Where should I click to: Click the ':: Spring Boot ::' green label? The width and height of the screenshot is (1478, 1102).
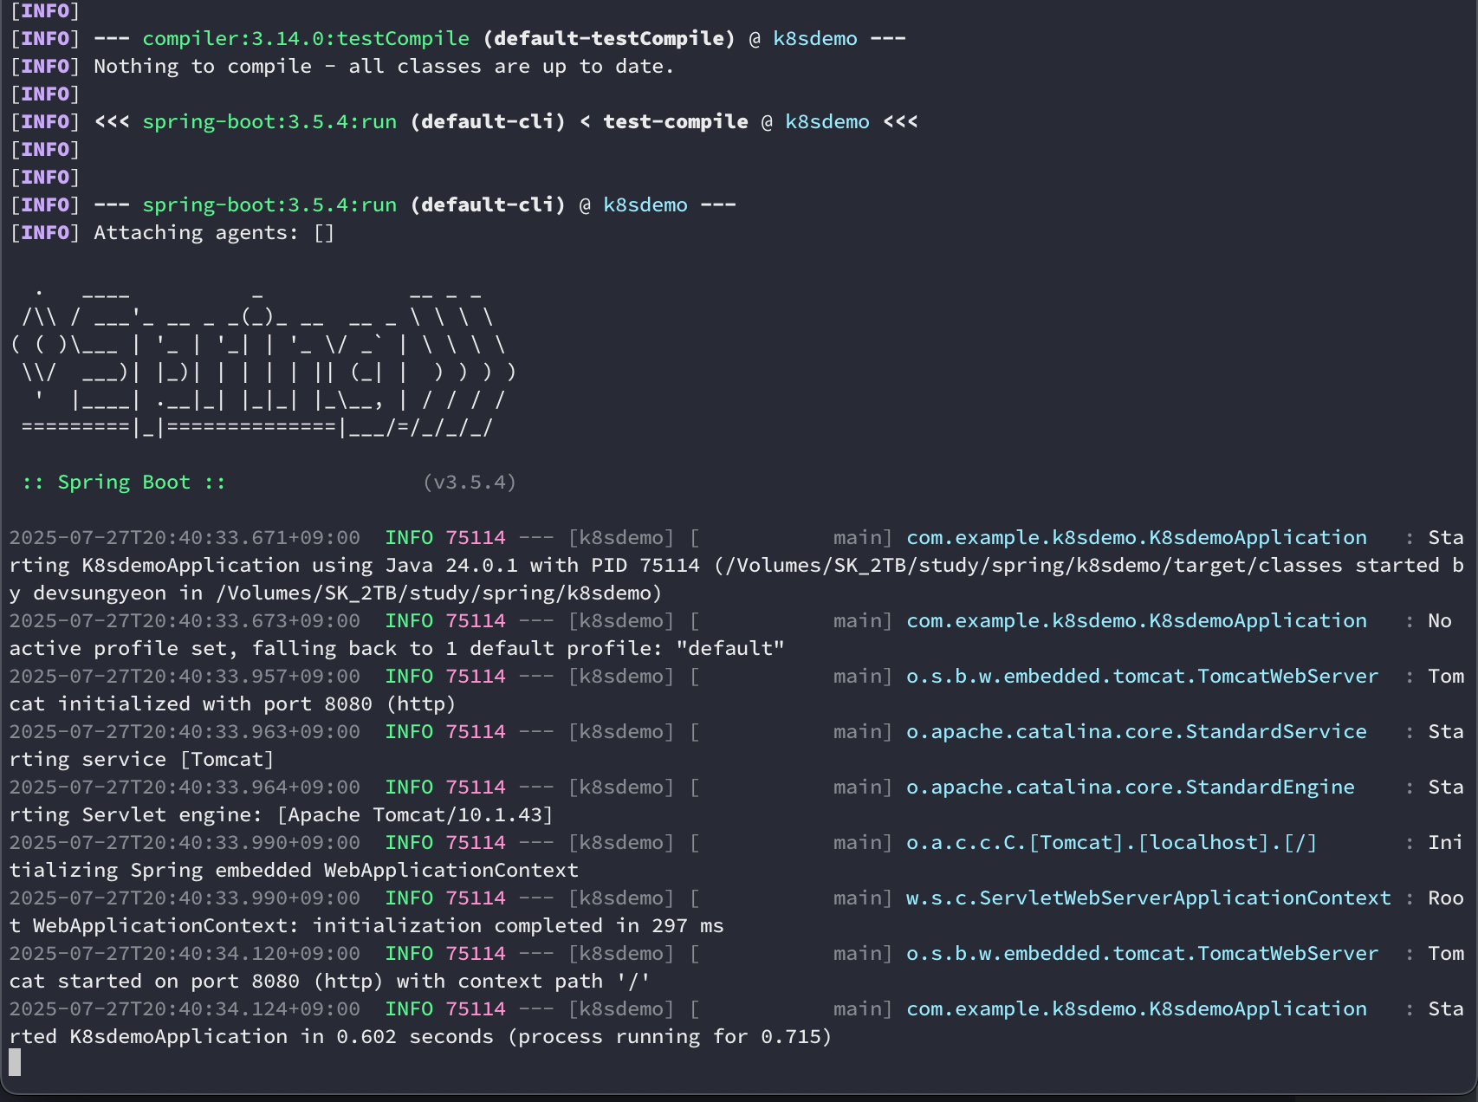(124, 483)
